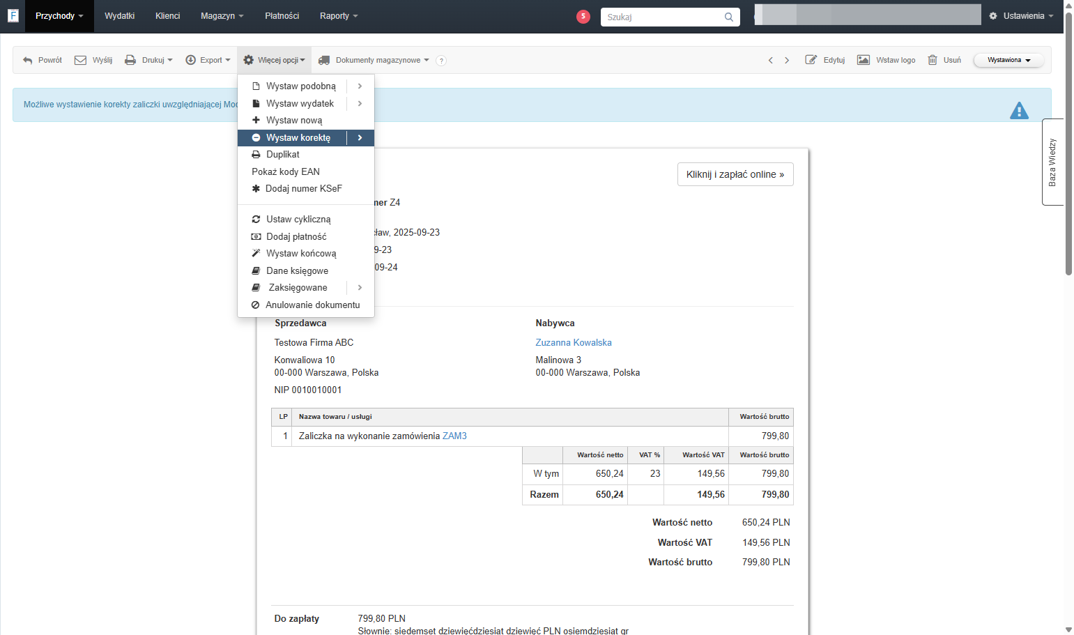
Task: Click the app logo icon
Action: tap(13, 15)
